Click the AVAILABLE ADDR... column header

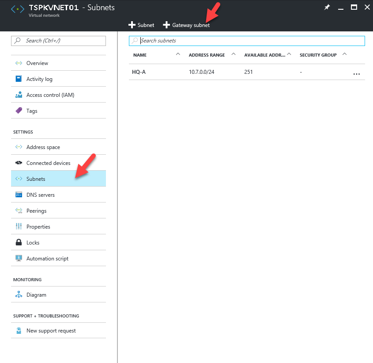coord(265,55)
